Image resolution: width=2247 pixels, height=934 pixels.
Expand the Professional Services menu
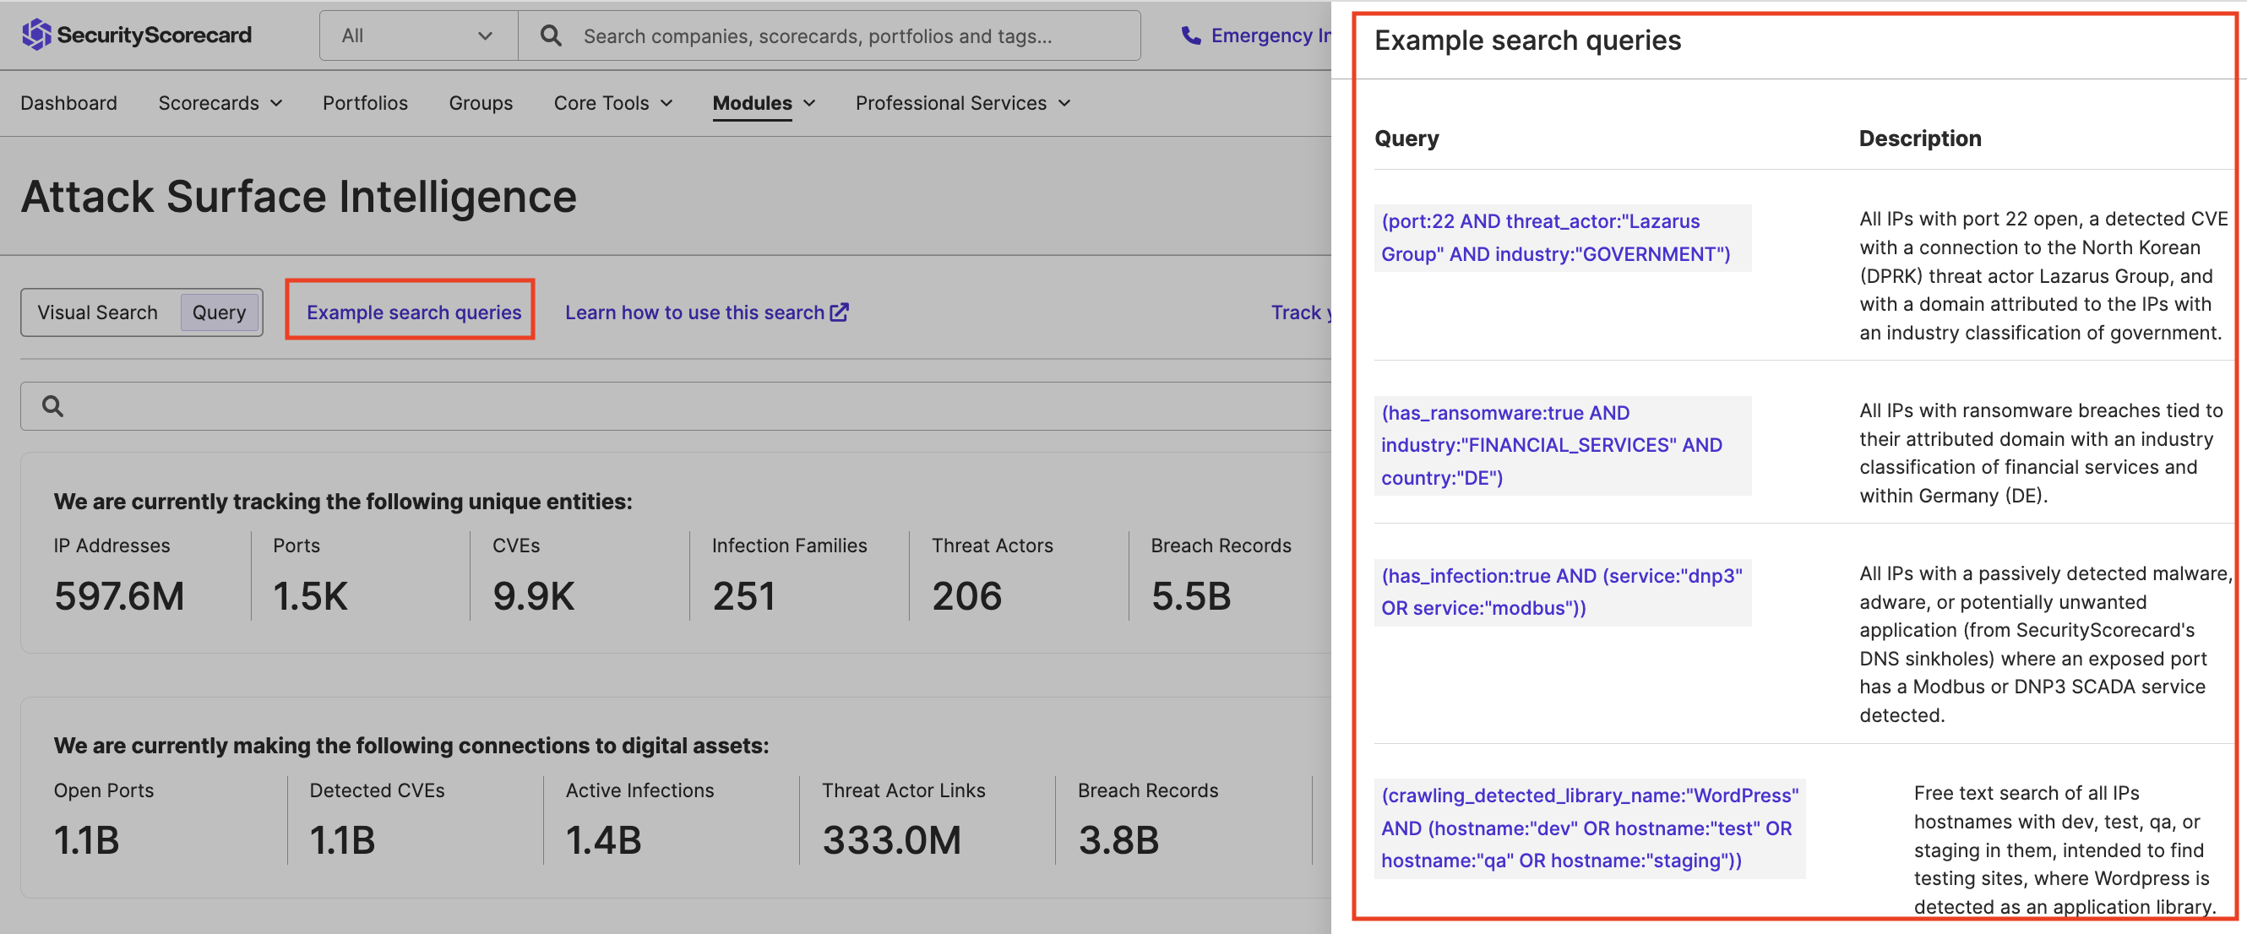[x=963, y=103]
